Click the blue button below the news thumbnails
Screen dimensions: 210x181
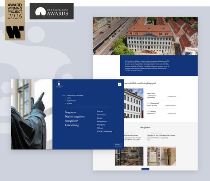pos(145,169)
